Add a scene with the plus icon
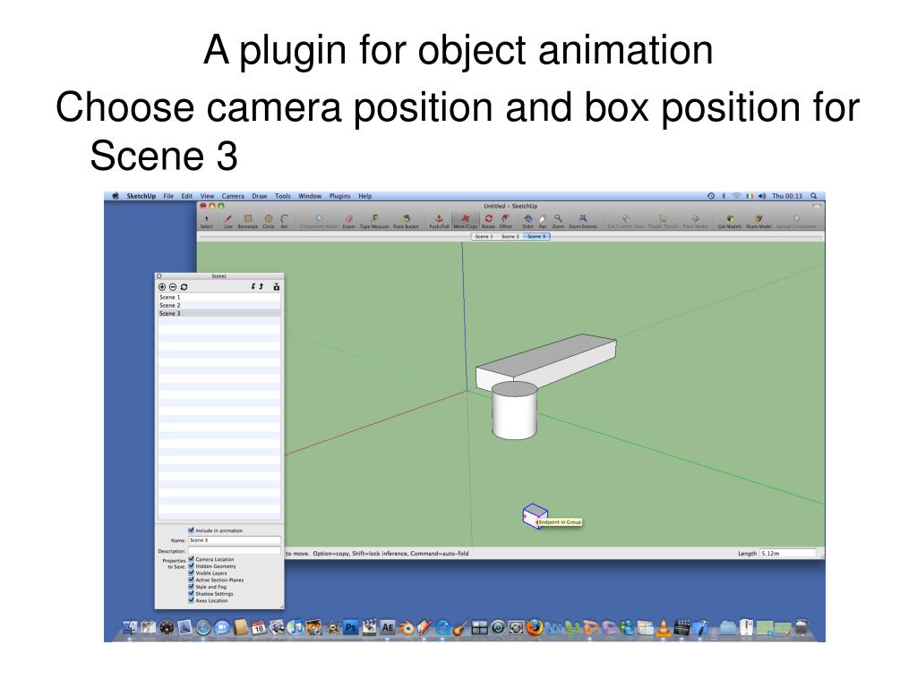This screenshot has height=687, width=917. pyautogui.click(x=162, y=287)
